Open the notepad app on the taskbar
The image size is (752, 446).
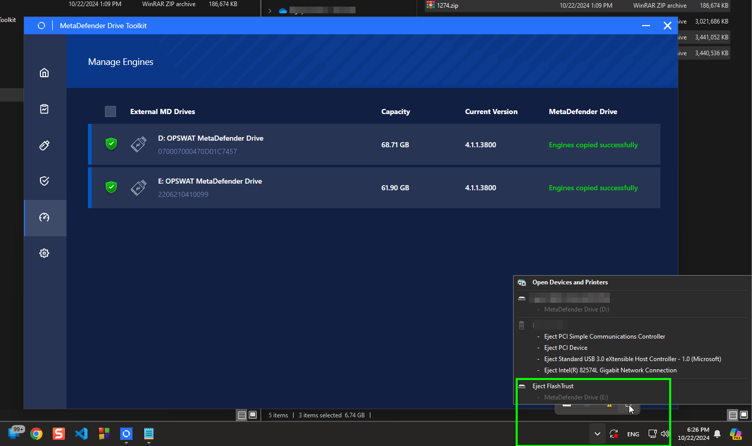[x=149, y=434]
